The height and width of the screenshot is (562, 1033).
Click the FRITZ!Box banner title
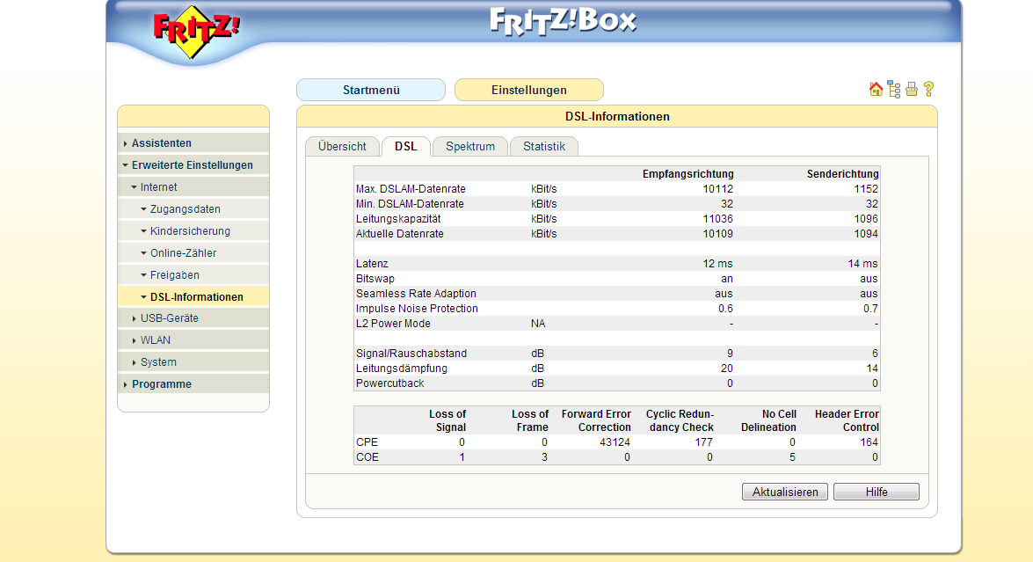pos(564,21)
